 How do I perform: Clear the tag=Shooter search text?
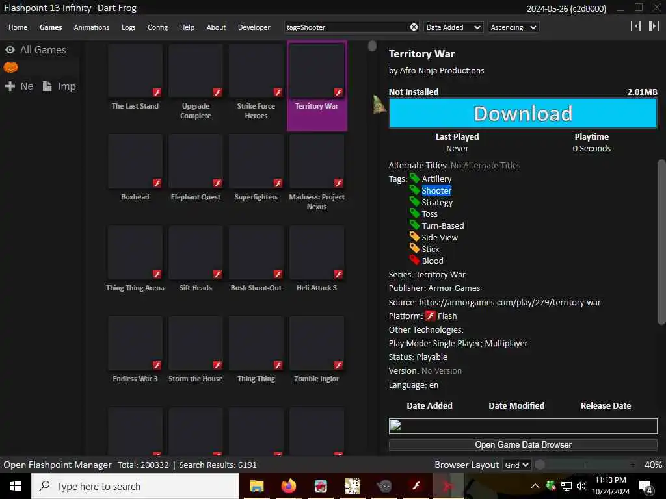tap(414, 27)
